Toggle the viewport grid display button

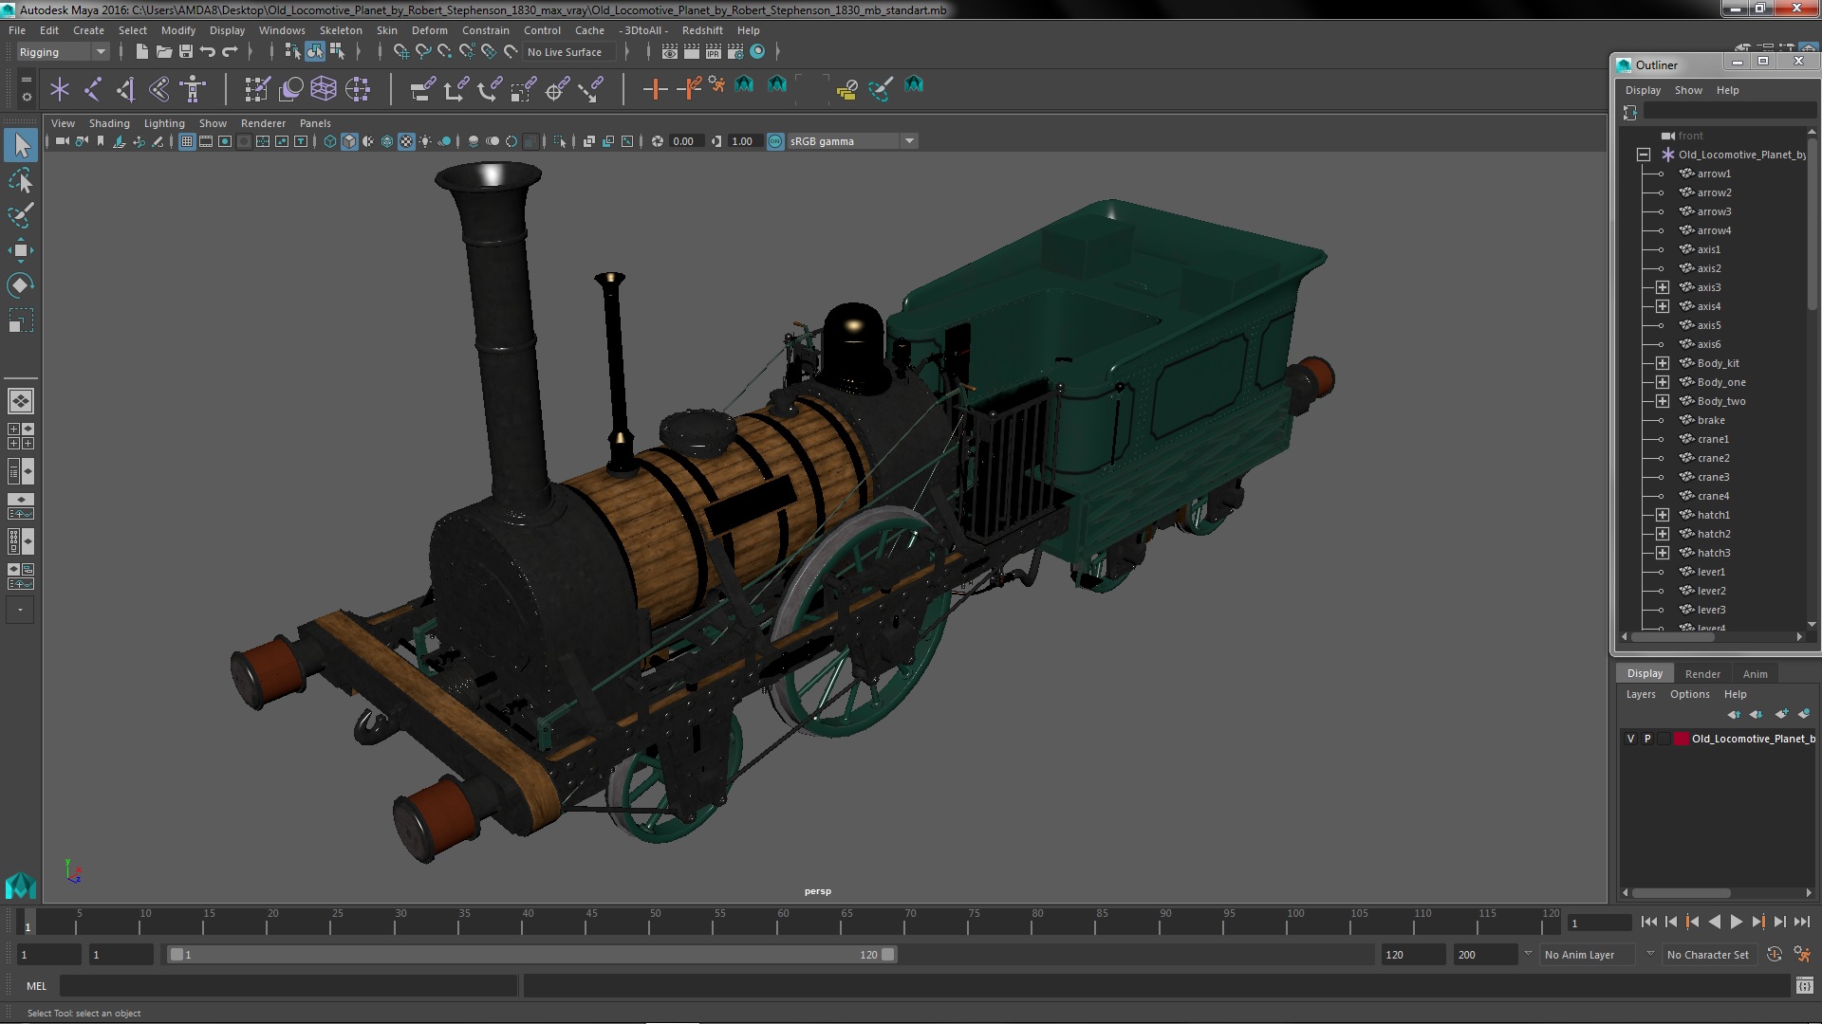click(187, 141)
